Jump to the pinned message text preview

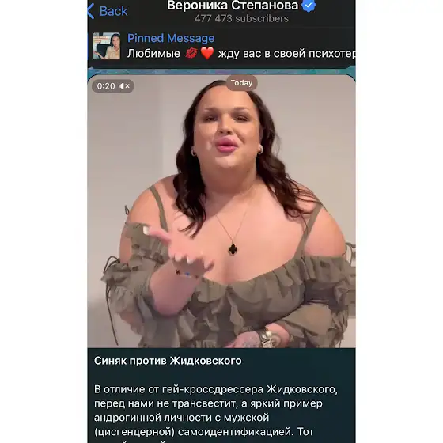pos(241,54)
